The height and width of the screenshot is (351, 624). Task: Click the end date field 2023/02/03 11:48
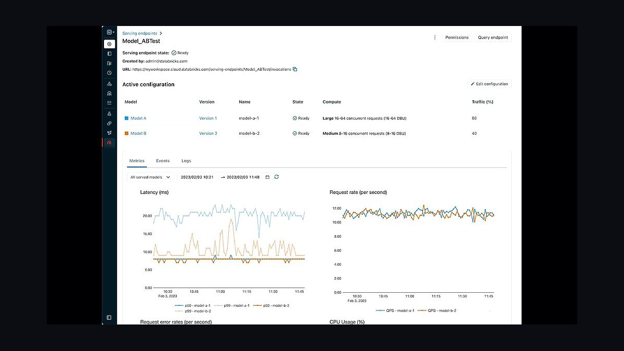(x=243, y=177)
